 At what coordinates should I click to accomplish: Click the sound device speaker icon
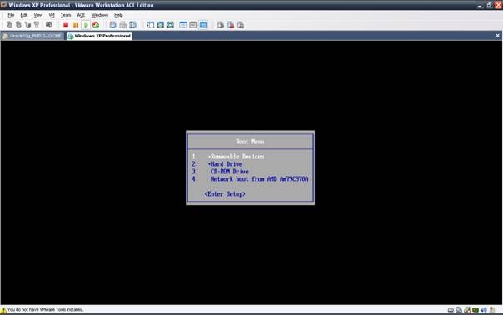pos(484,310)
